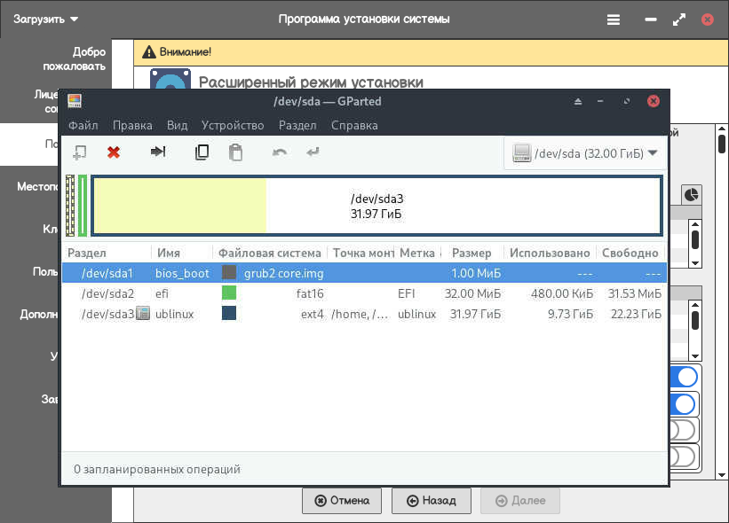
Task: Click the Отмена button
Action: tap(342, 501)
